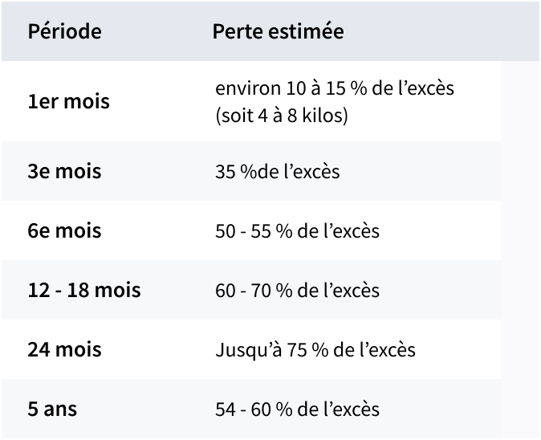This screenshot has width=541, height=440.
Task: Select the 5 ans row label
Action: pos(52,409)
